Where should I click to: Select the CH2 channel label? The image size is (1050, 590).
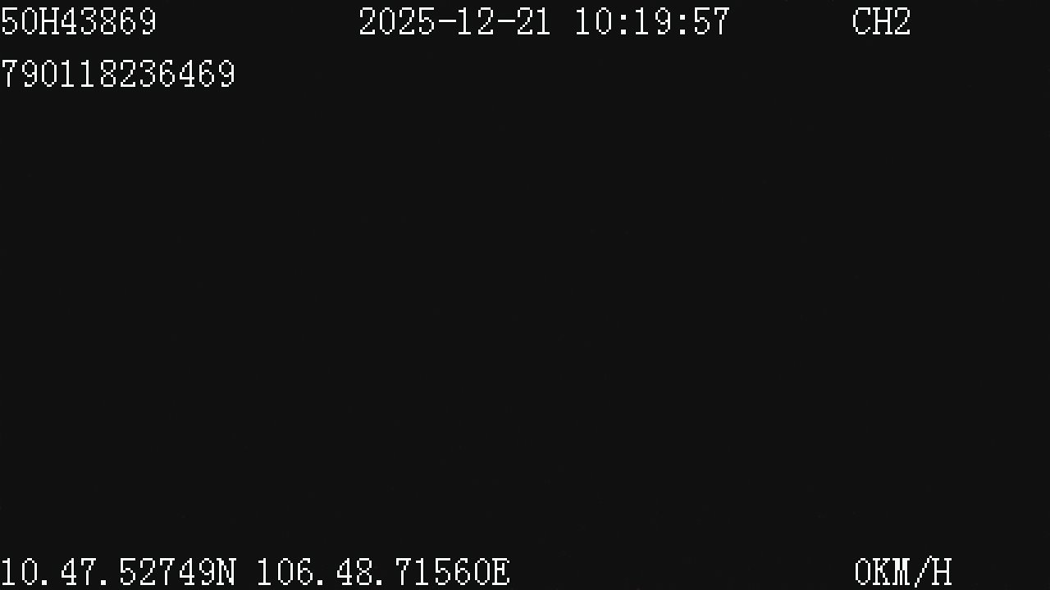click(882, 22)
